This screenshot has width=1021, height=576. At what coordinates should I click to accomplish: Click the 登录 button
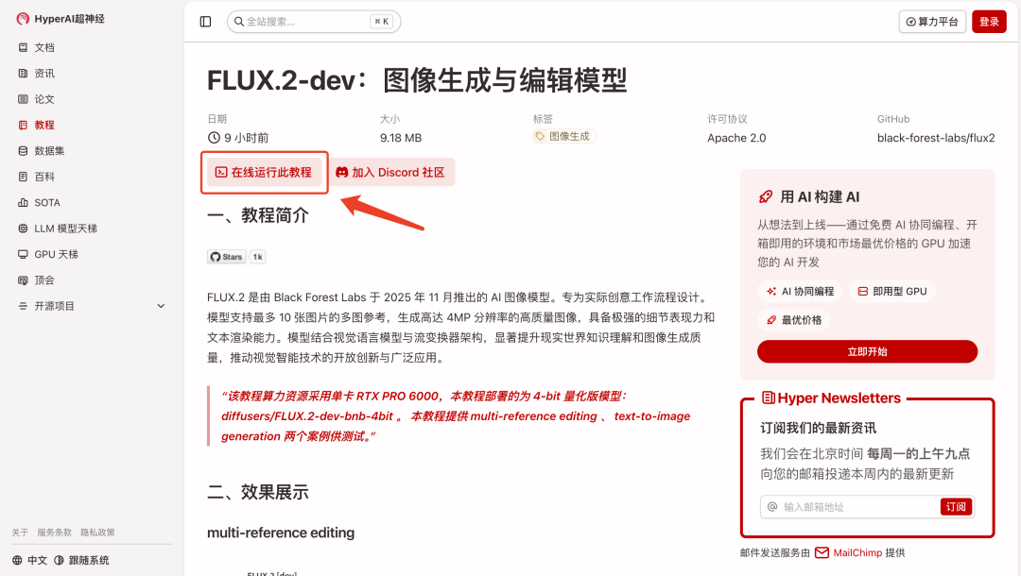pos(989,22)
